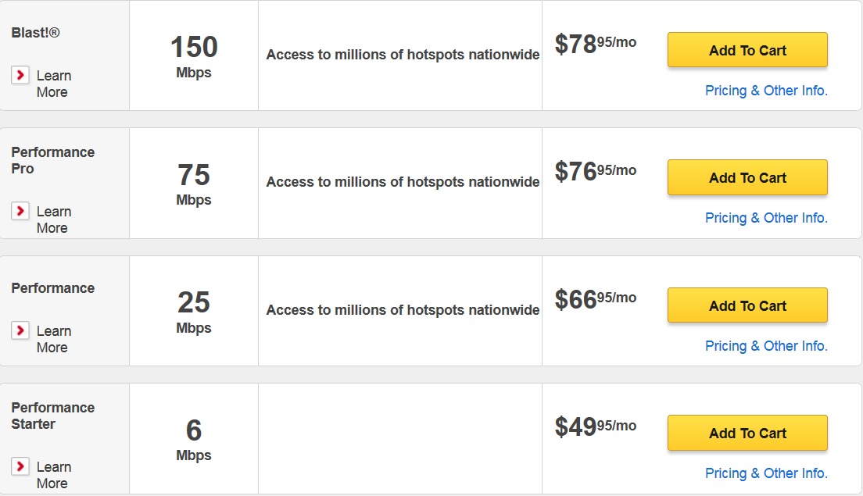Viewport: 863px width, 496px height.
Task: Click Learn More text under Performance Pro
Action: pyautogui.click(x=53, y=219)
